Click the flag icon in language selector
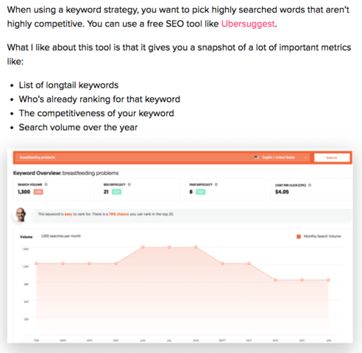The image size is (362, 353). (257, 157)
